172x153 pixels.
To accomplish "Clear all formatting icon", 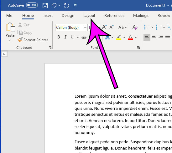I will pos(135,27).
